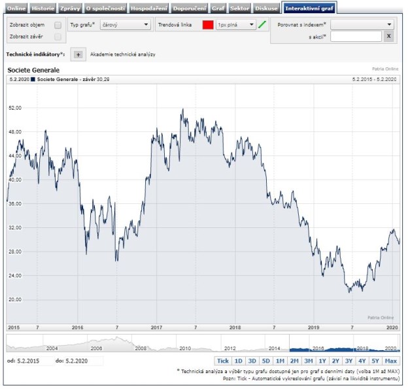Set chart range to 1Y
The image size is (410, 392).
tap(321, 361)
